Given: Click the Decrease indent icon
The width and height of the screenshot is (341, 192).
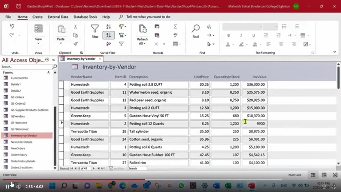Looking at the screenshot, I should 266,35.
